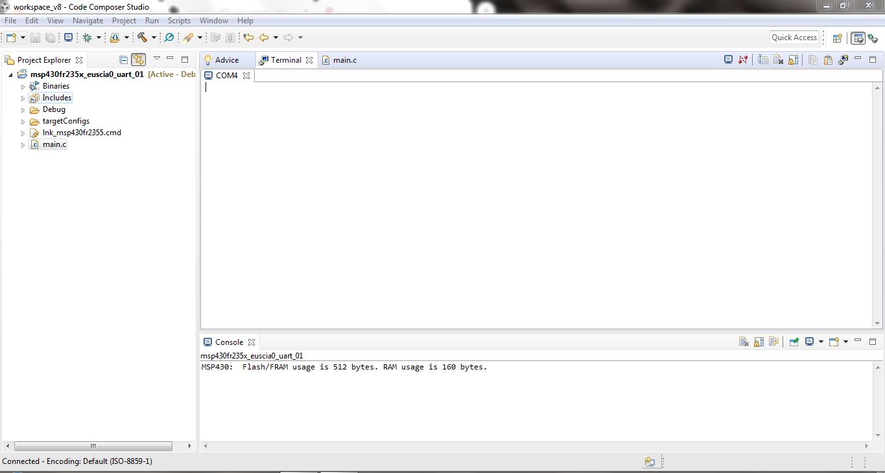Toggle Scroll Lock in the Console view
Image resolution: width=885 pixels, height=473 pixels.
(759, 342)
